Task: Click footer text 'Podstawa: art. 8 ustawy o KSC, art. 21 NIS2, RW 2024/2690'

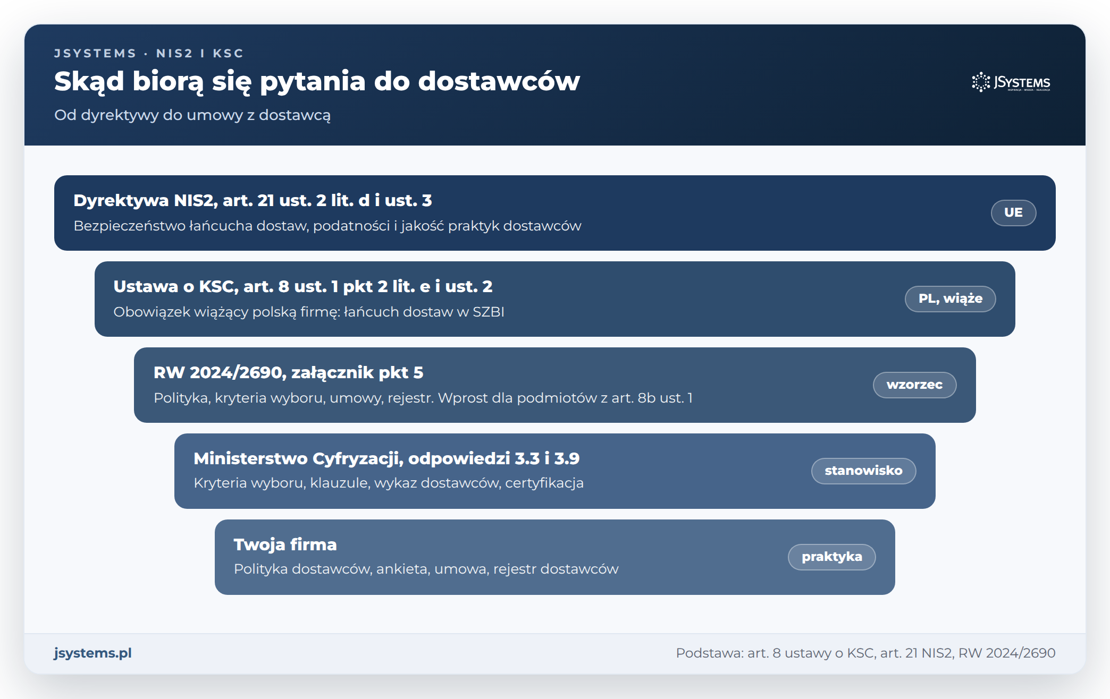Action: coord(865,653)
